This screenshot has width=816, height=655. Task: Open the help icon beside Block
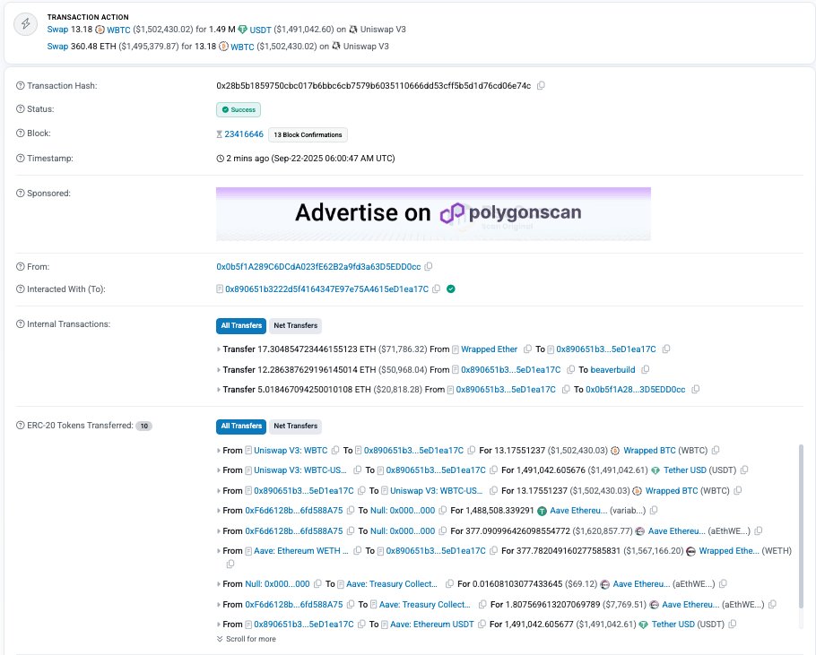[21, 134]
